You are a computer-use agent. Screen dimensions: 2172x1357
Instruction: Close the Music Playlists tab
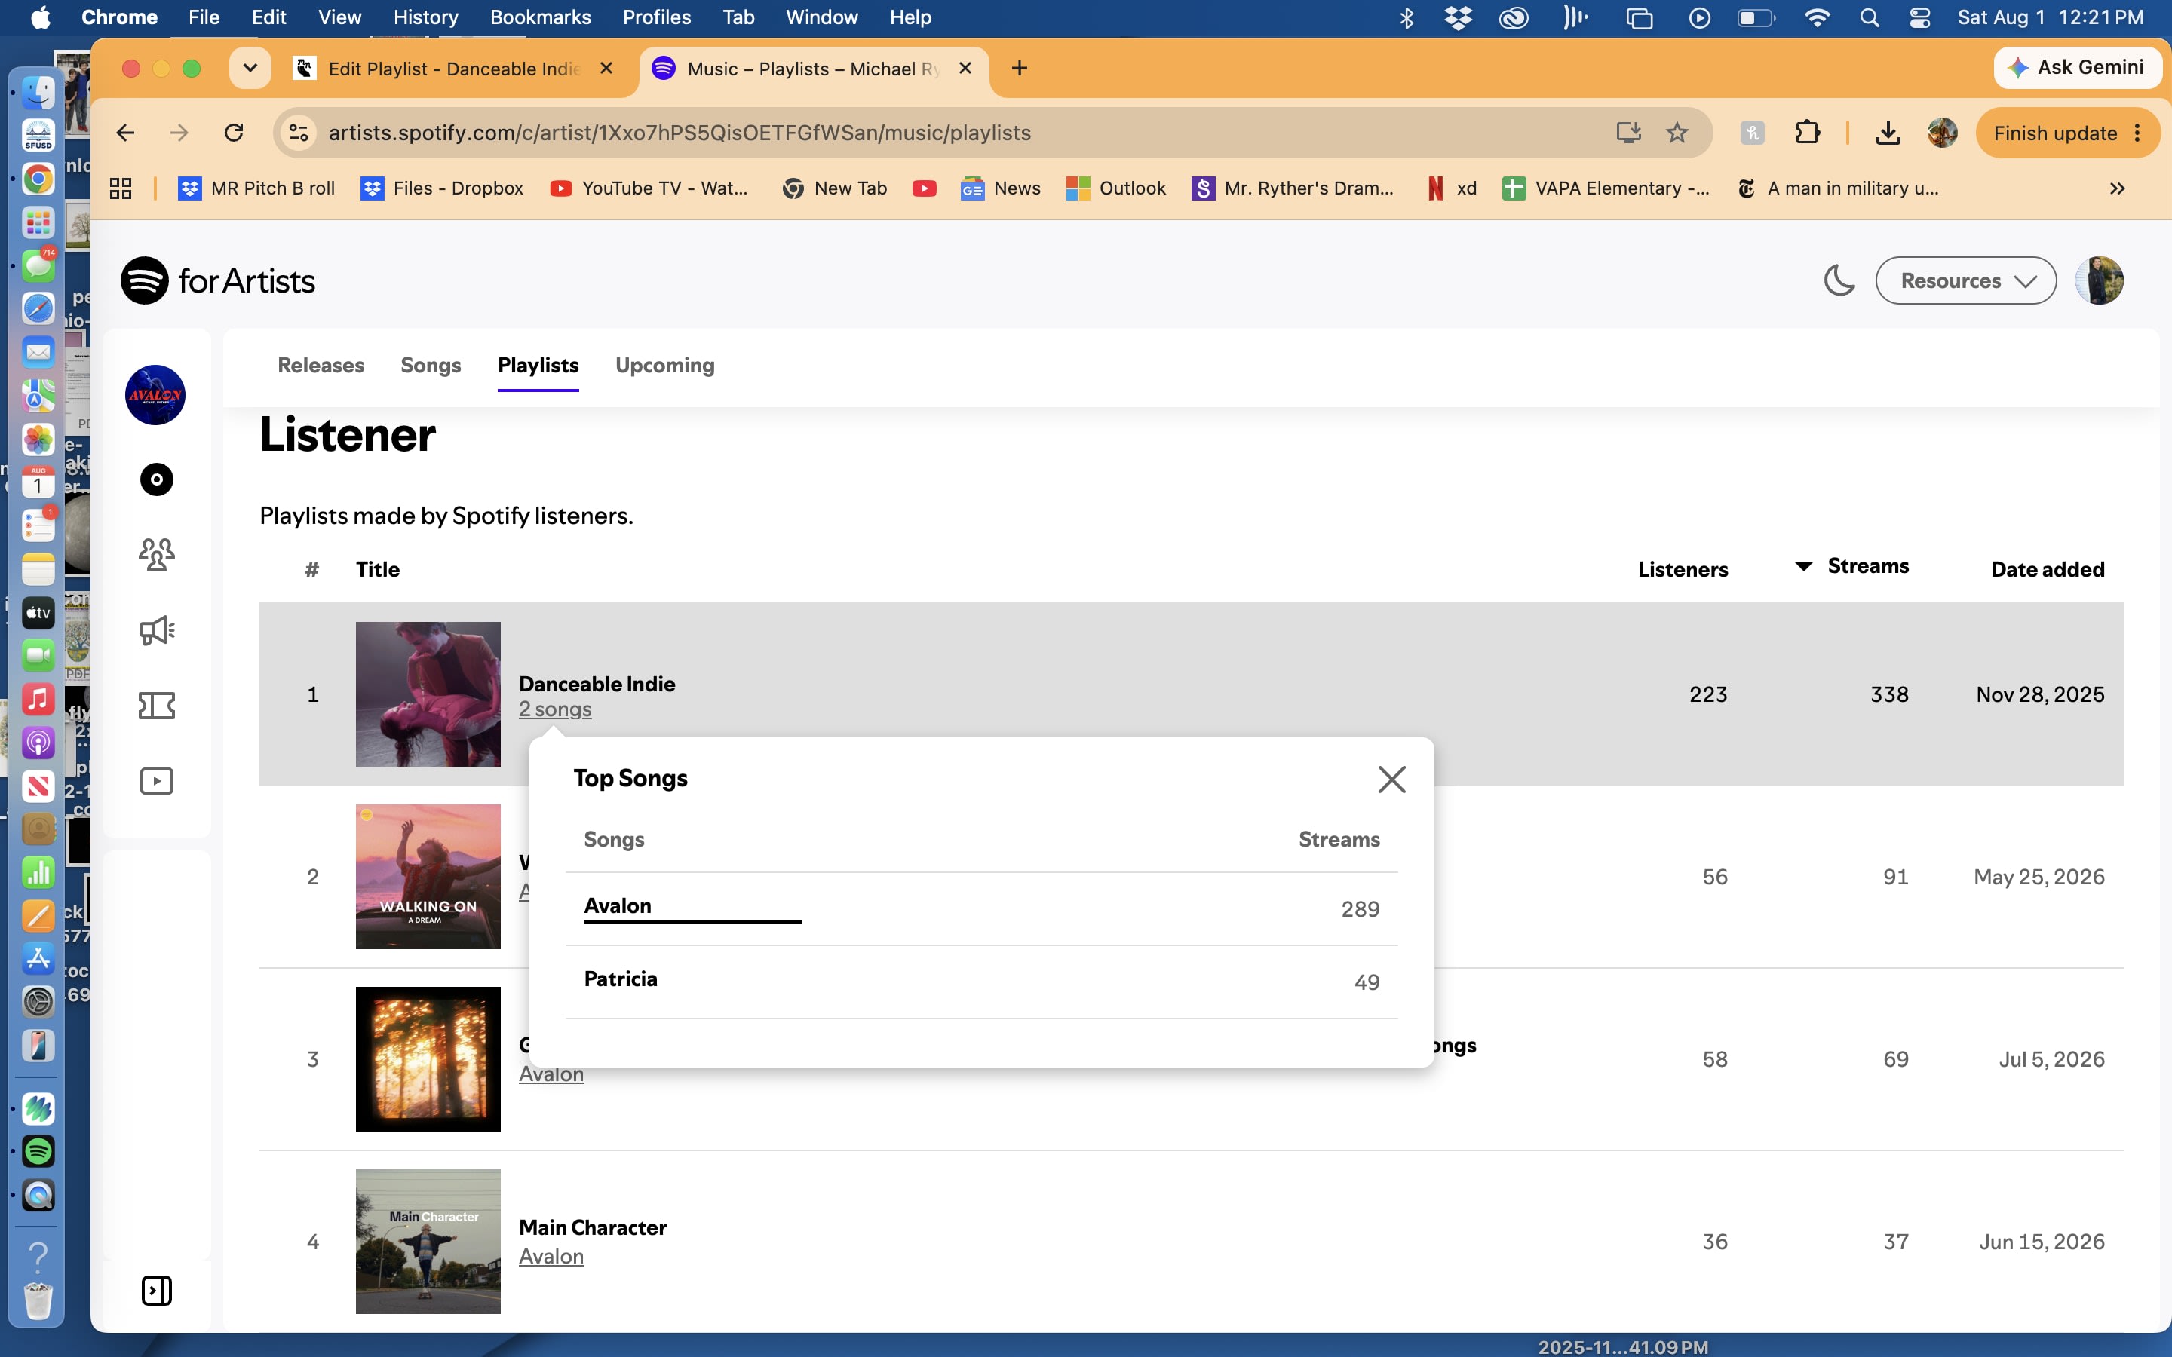tap(966, 68)
